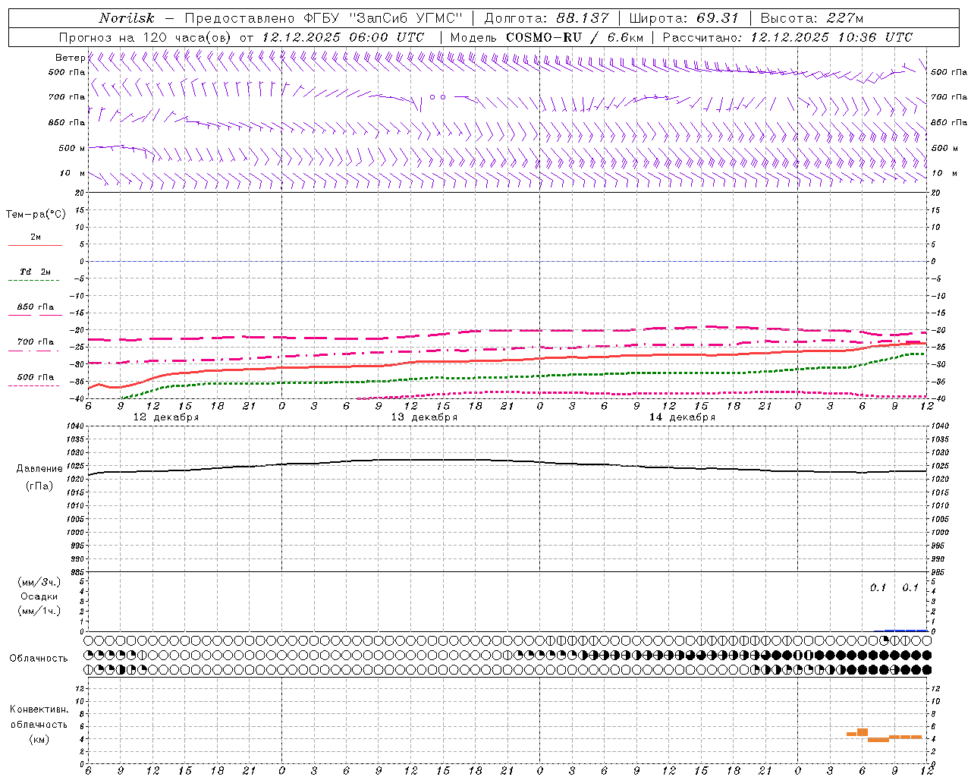Screen dimensions: 971x777
Task: Click the Модель COSMO-RU / 6.6км text
Action: point(546,37)
